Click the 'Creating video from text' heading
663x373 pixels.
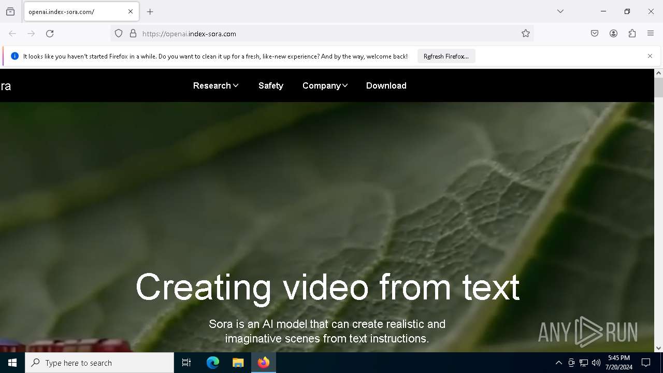(x=327, y=287)
